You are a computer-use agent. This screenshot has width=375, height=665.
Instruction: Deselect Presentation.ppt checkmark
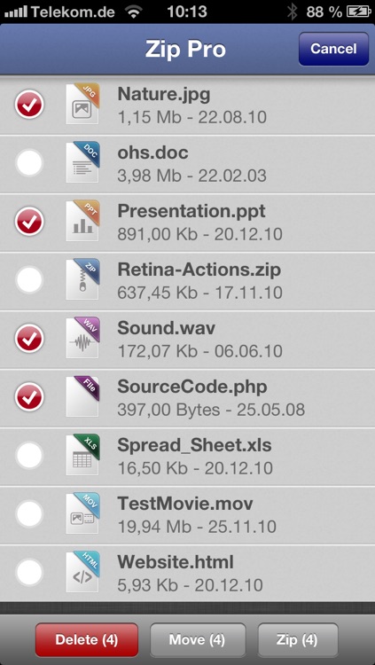click(29, 222)
